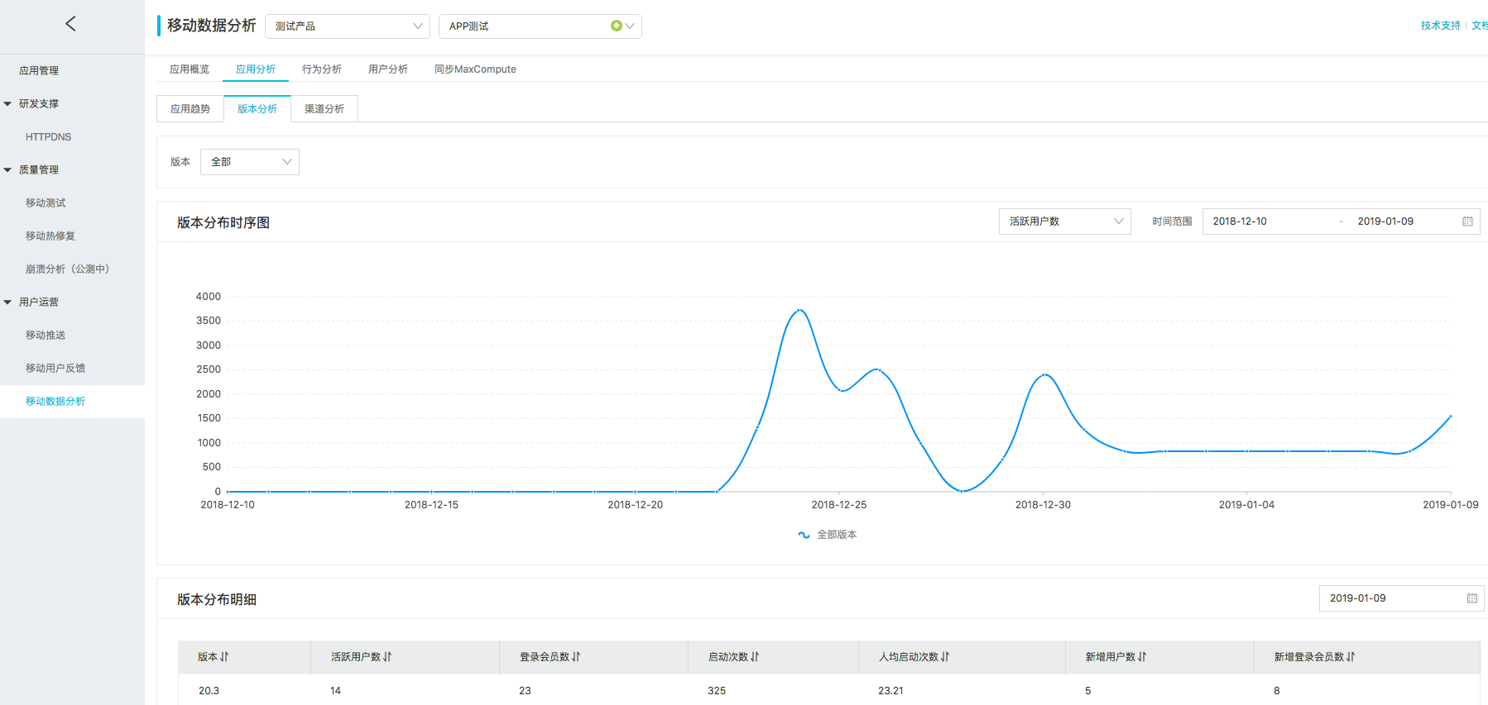This screenshot has width=1488, height=705.
Task: Open 应用管理 in the sidebar
Action: click(x=39, y=71)
